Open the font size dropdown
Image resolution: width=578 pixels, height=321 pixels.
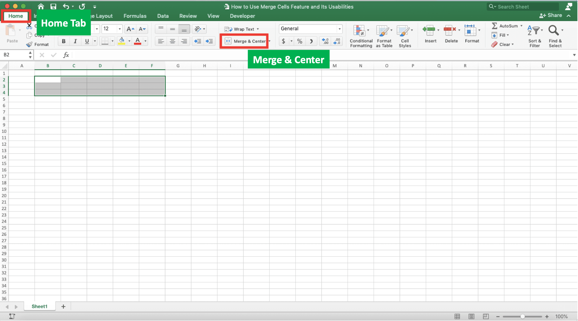coord(120,29)
